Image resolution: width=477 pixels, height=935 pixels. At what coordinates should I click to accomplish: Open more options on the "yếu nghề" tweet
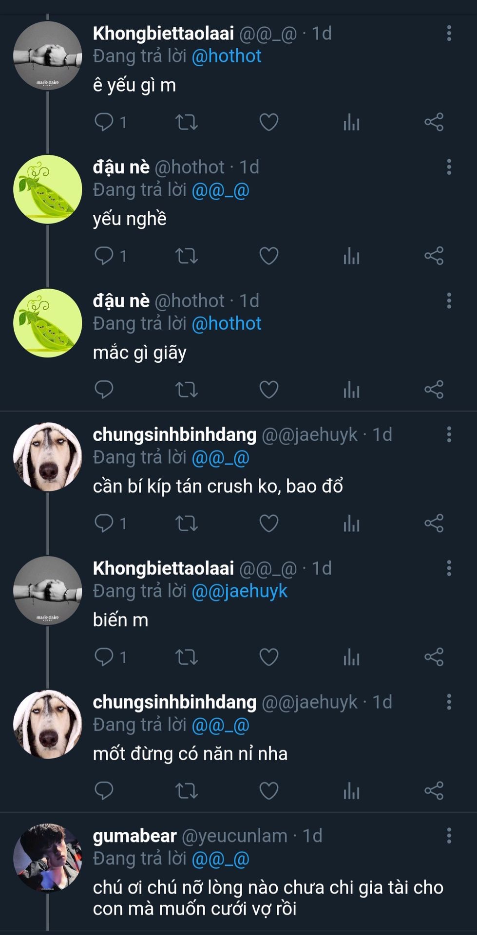point(449,167)
